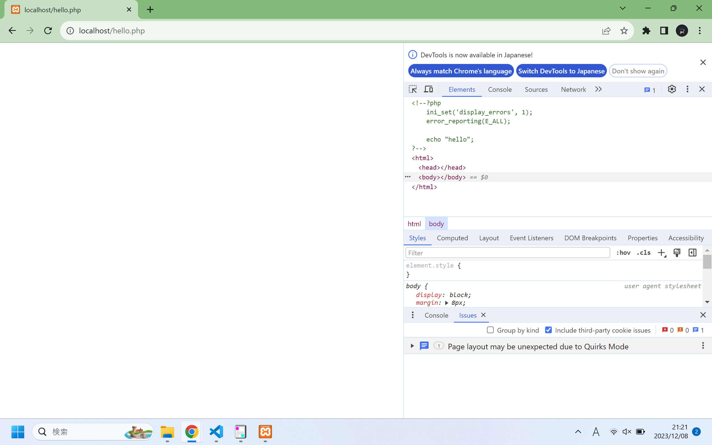This screenshot has height=445, width=712.
Task: Expand the margin shorthand triangle
Action: [x=447, y=303]
